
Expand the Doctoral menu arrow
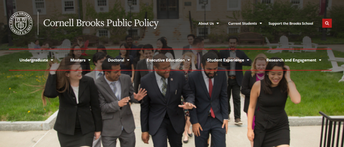128,60
